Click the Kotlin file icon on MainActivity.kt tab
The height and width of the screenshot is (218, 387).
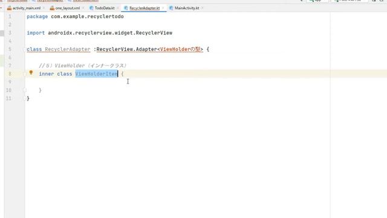click(x=171, y=8)
